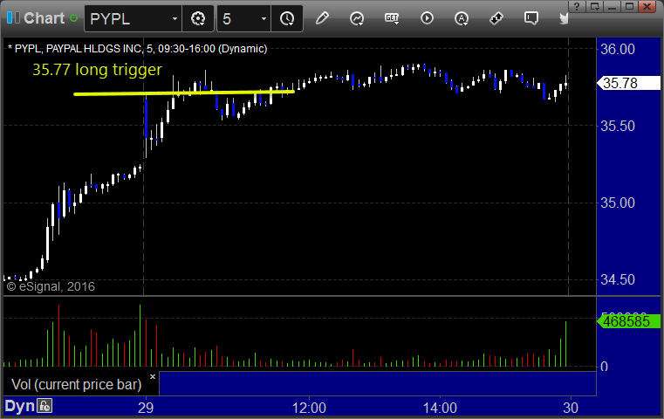Click the Dyn label in status bar

coord(19,406)
